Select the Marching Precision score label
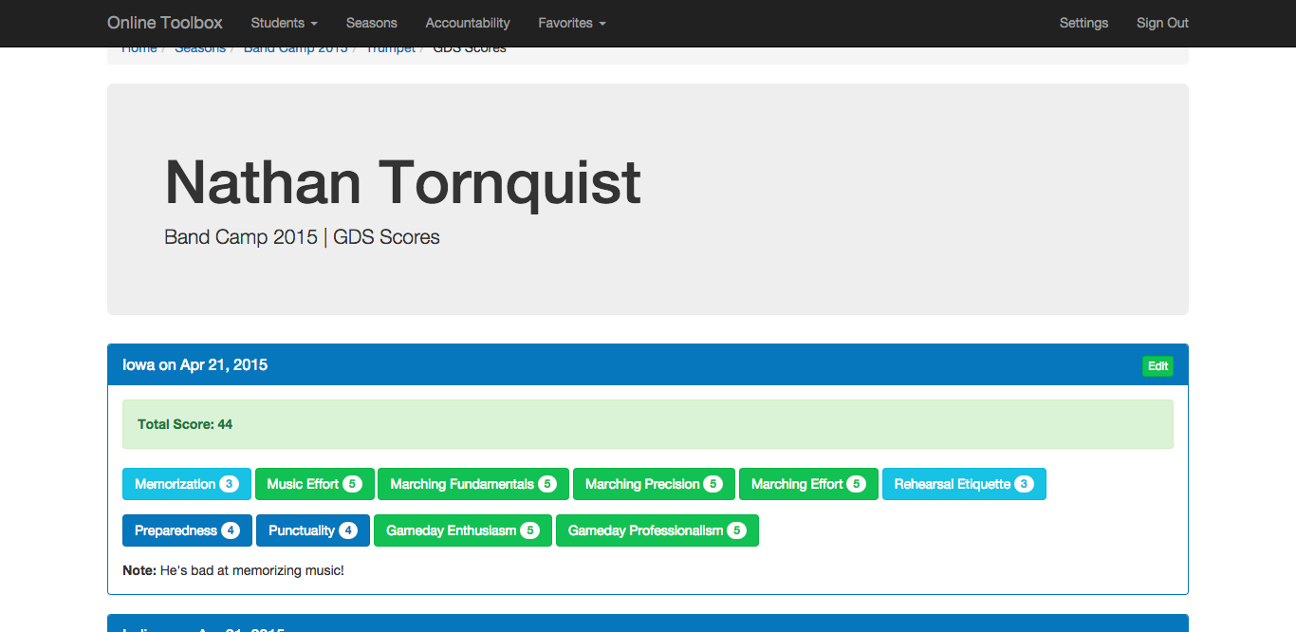The height and width of the screenshot is (632, 1296). [x=654, y=484]
